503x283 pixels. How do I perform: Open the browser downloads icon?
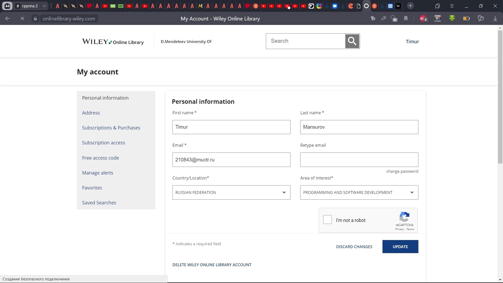point(495,18)
